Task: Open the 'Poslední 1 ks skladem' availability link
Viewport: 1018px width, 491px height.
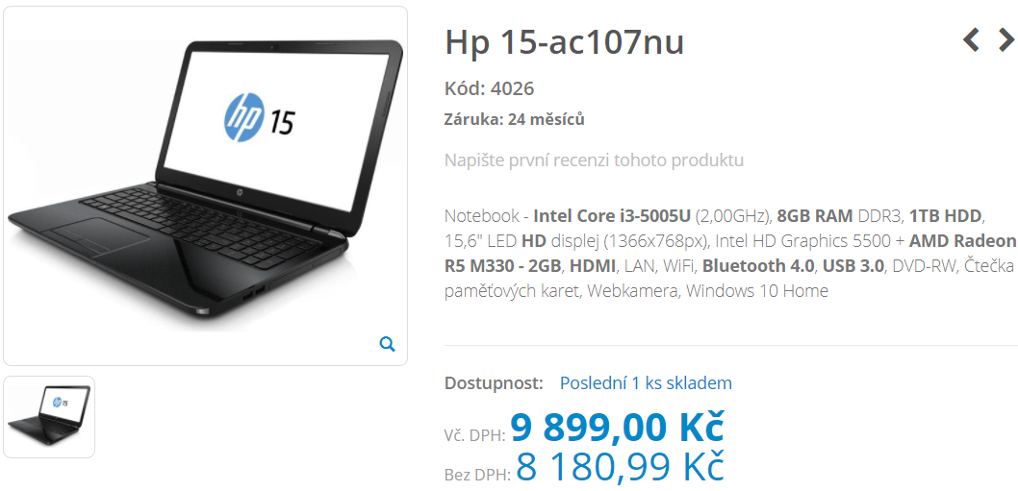Action: click(x=646, y=383)
